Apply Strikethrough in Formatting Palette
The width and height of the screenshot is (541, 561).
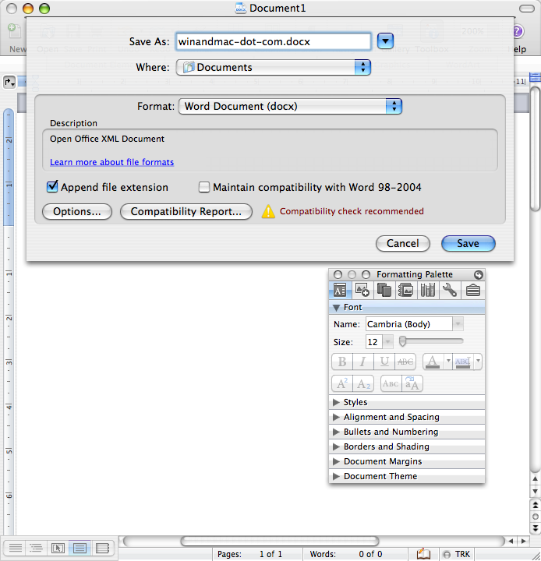point(405,362)
